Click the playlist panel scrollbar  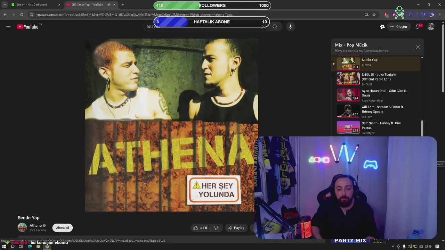click(422, 128)
